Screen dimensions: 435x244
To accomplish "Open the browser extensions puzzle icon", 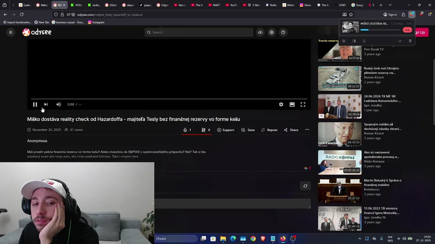I will click(x=403, y=15).
